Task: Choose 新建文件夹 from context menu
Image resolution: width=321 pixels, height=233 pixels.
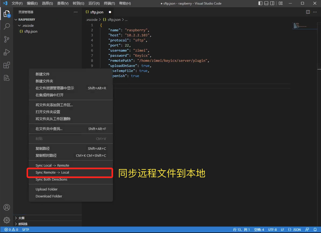Action: point(71,81)
